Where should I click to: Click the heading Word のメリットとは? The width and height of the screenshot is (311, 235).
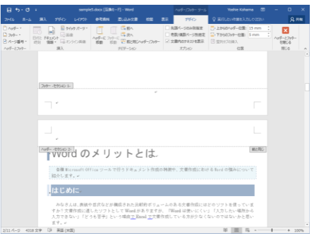pos(103,154)
